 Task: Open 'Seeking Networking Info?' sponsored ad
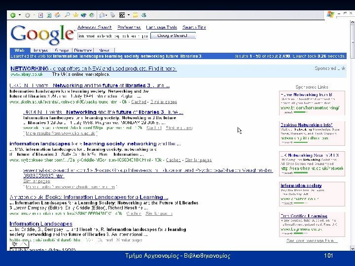point(306,125)
